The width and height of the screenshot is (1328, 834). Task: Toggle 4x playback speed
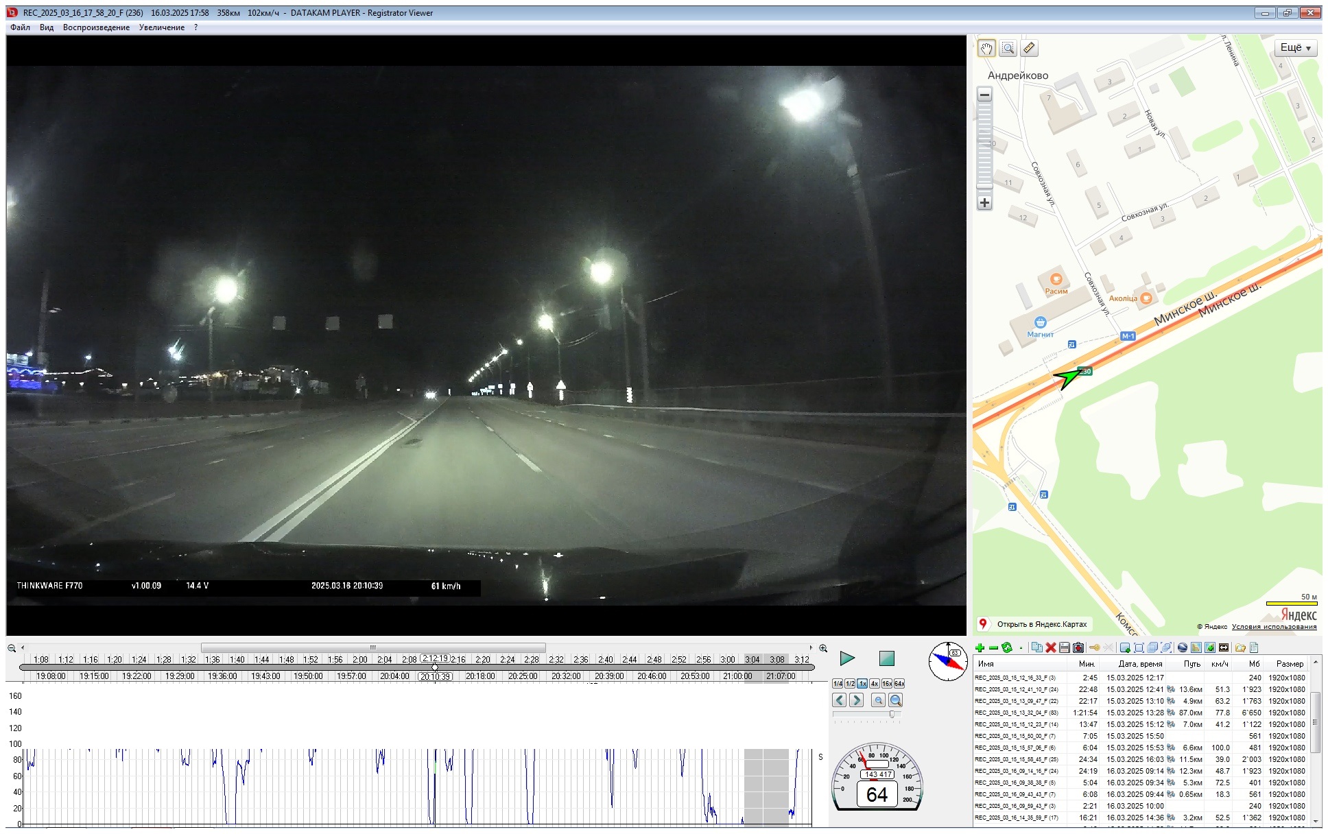(875, 684)
